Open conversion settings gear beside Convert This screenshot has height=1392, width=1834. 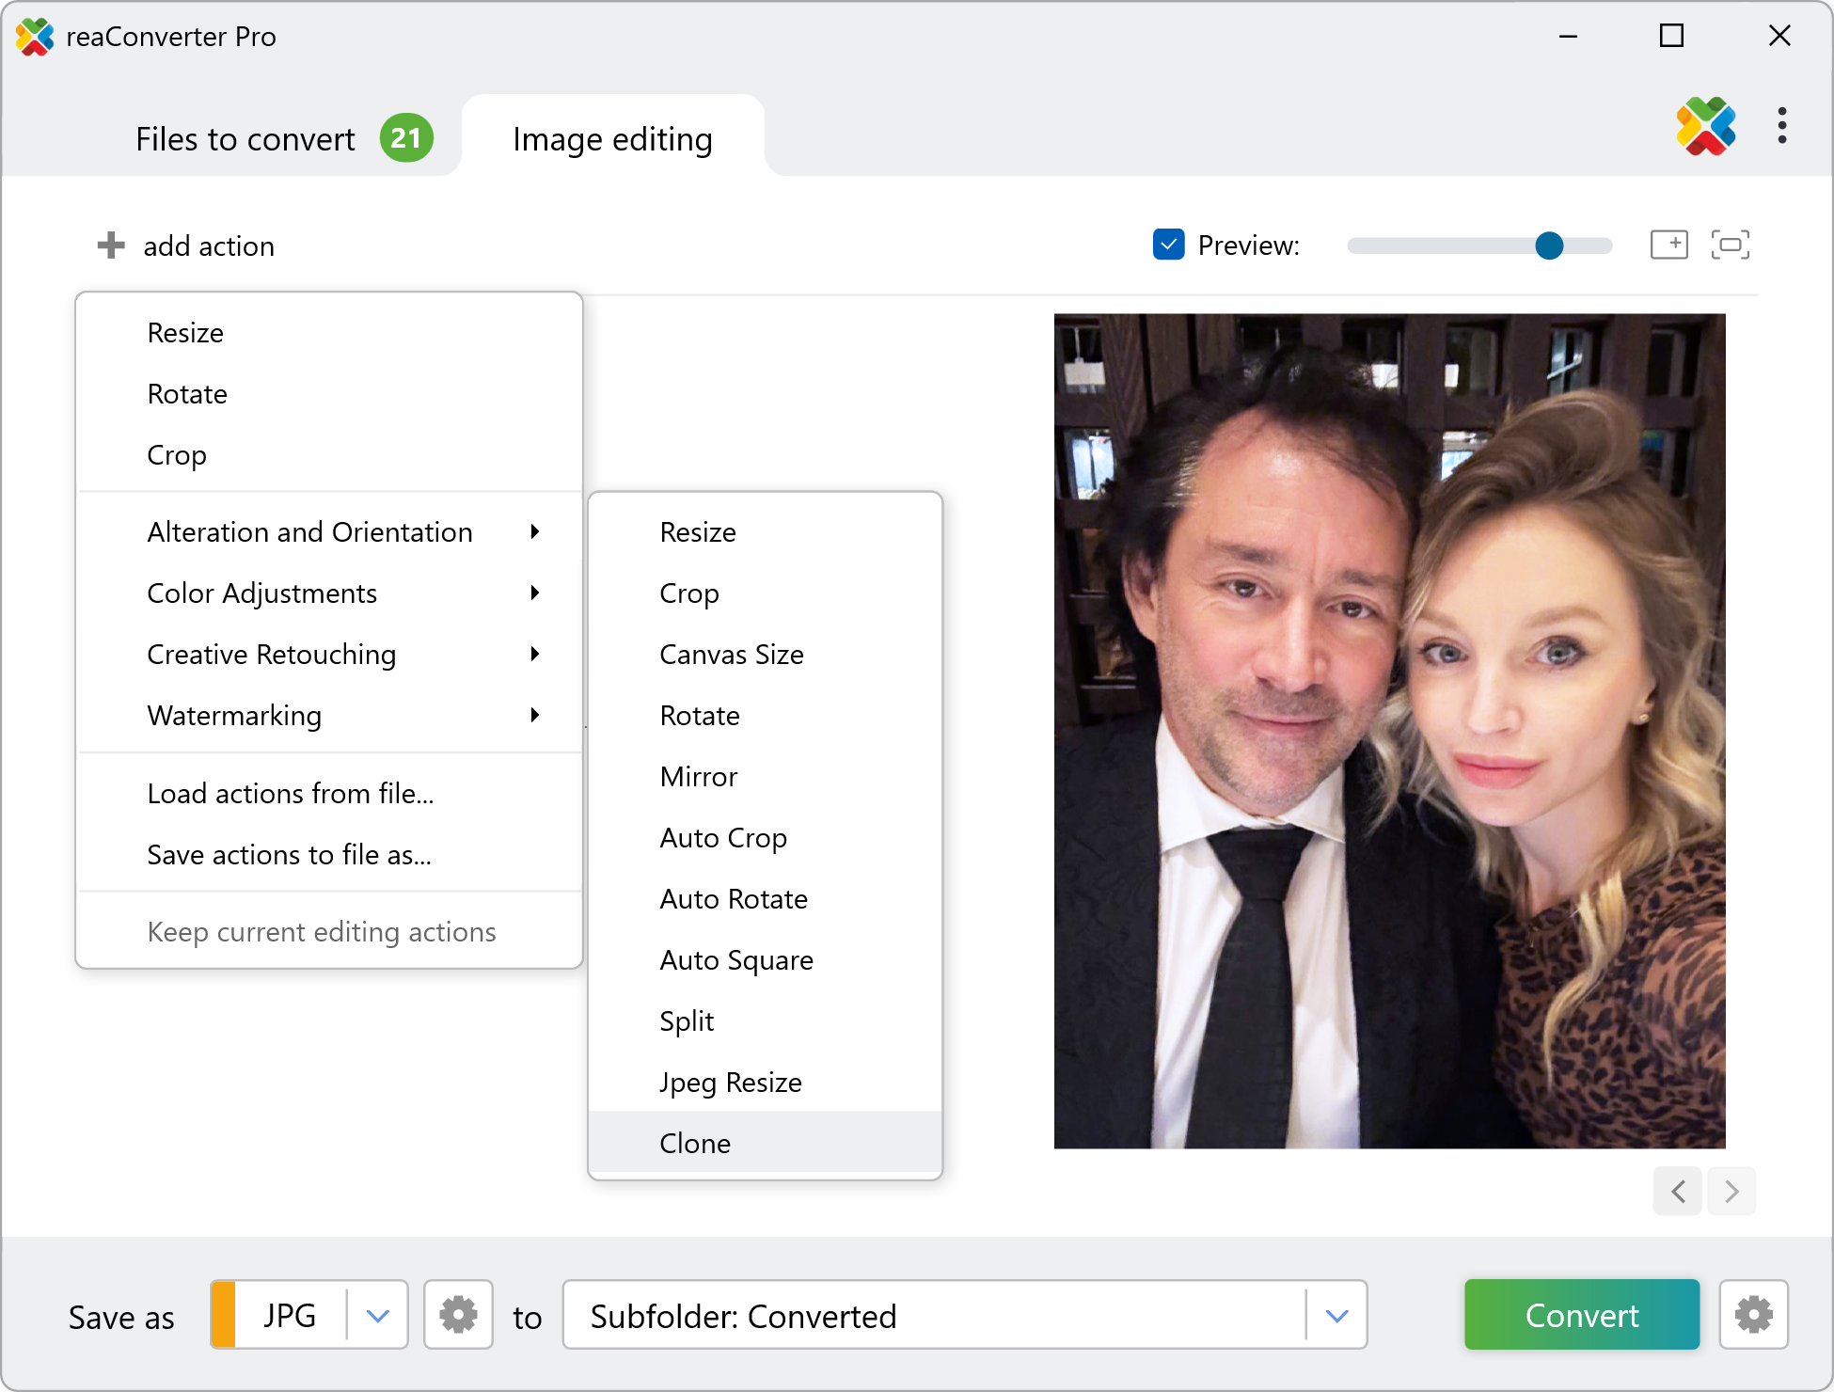coord(1753,1315)
